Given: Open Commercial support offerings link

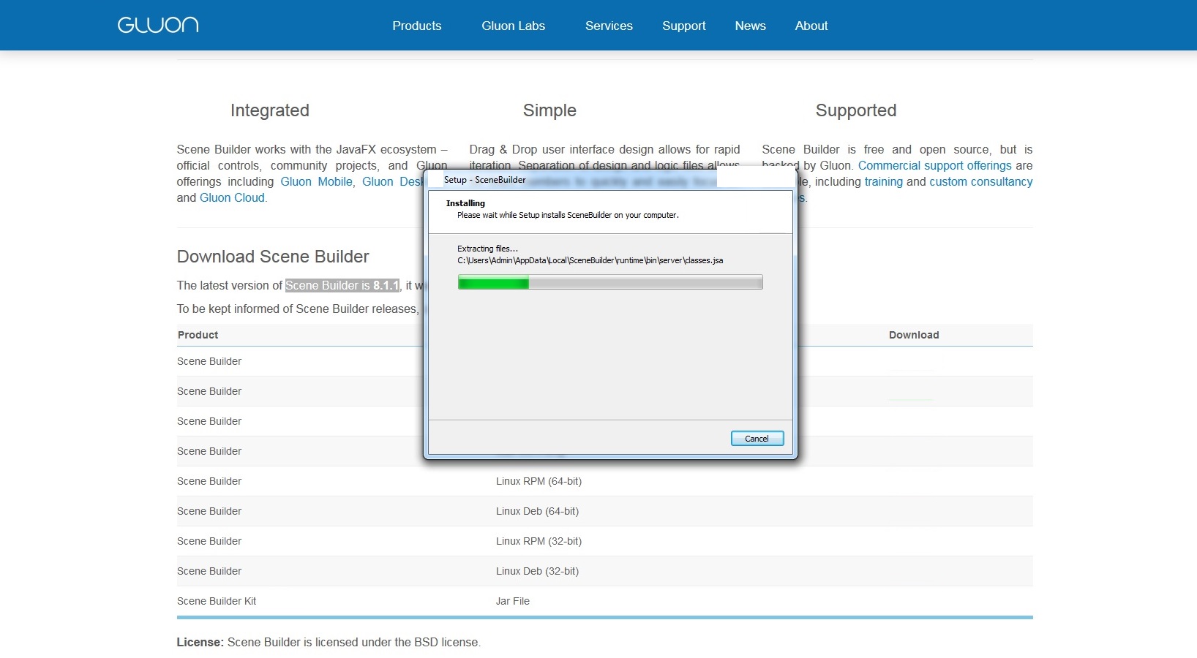Looking at the screenshot, I should [934, 165].
